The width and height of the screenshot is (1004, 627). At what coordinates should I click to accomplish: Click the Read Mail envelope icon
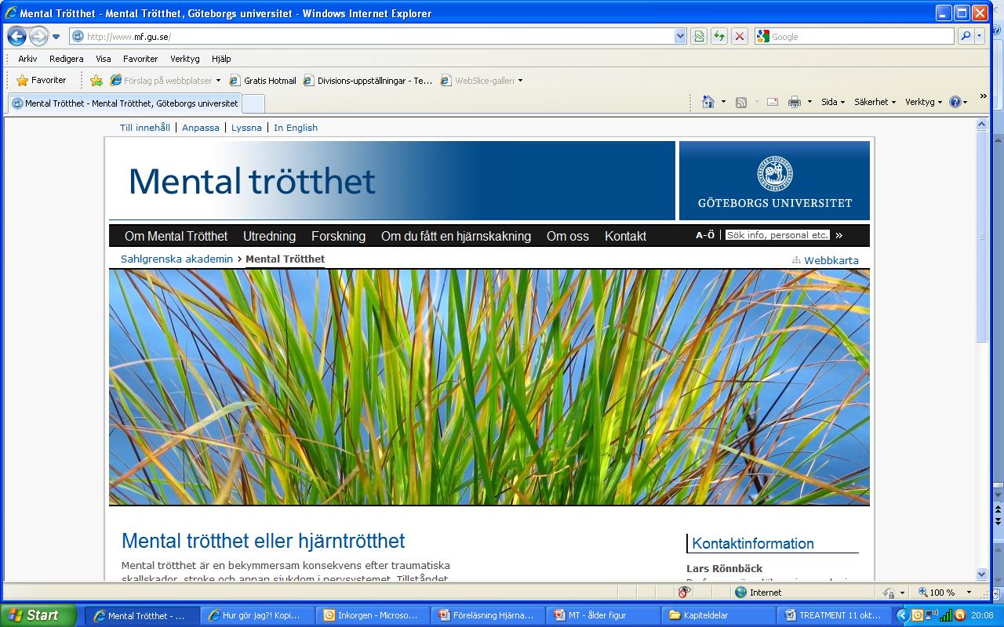[x=773, y=102]
